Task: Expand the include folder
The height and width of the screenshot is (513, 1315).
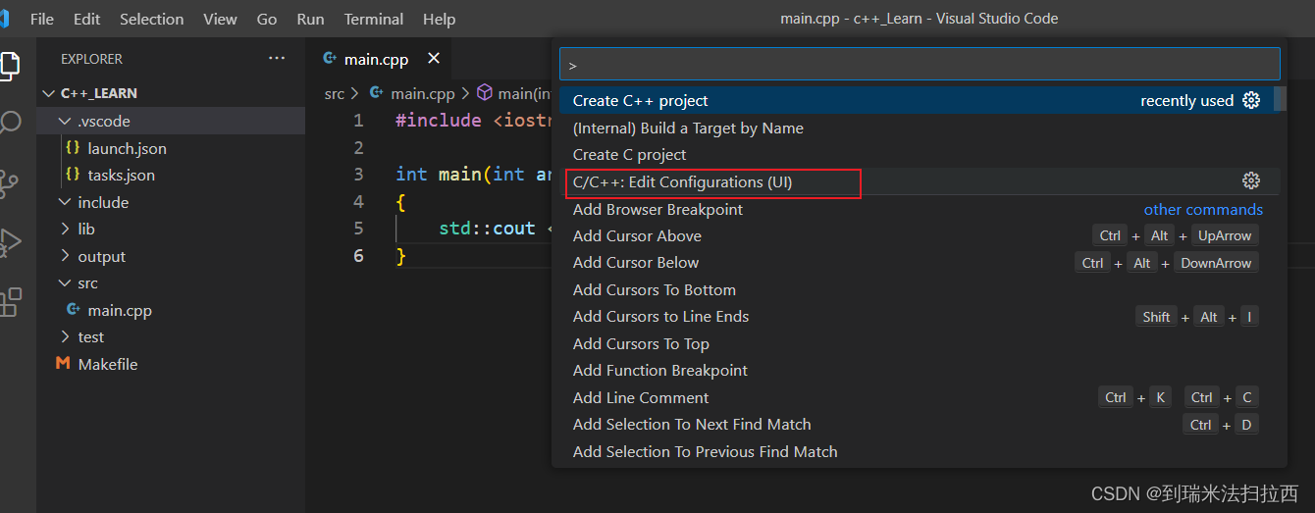Action: point(66,203)
